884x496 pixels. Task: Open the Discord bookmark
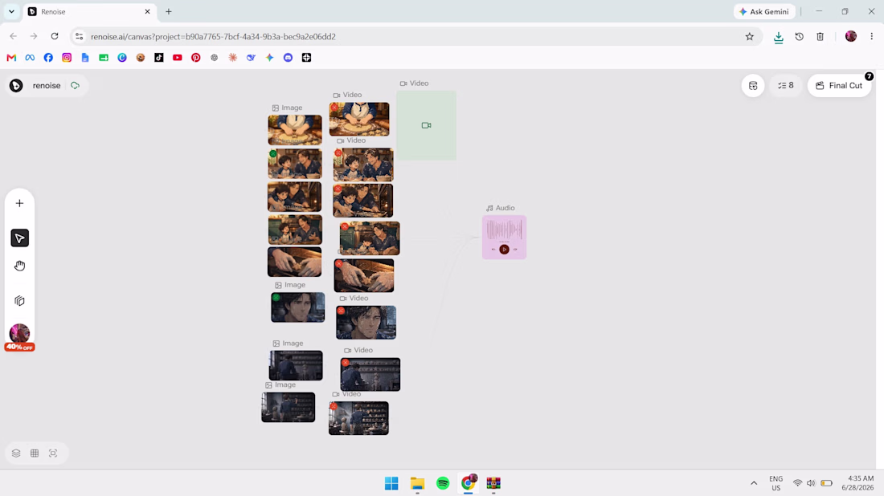288,58
